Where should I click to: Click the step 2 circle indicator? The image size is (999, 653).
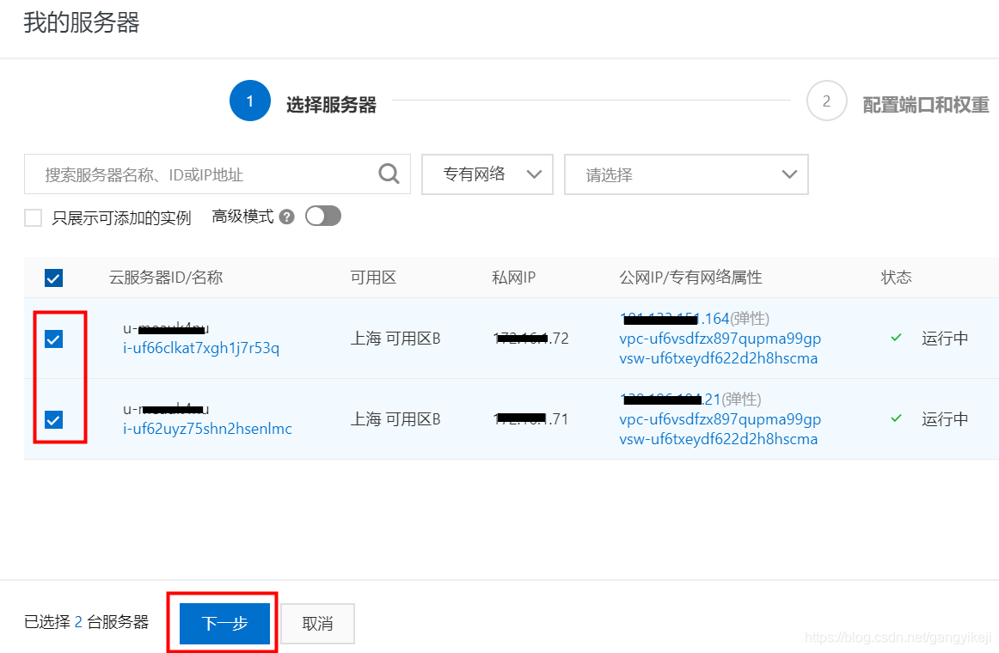pos(826,101)
